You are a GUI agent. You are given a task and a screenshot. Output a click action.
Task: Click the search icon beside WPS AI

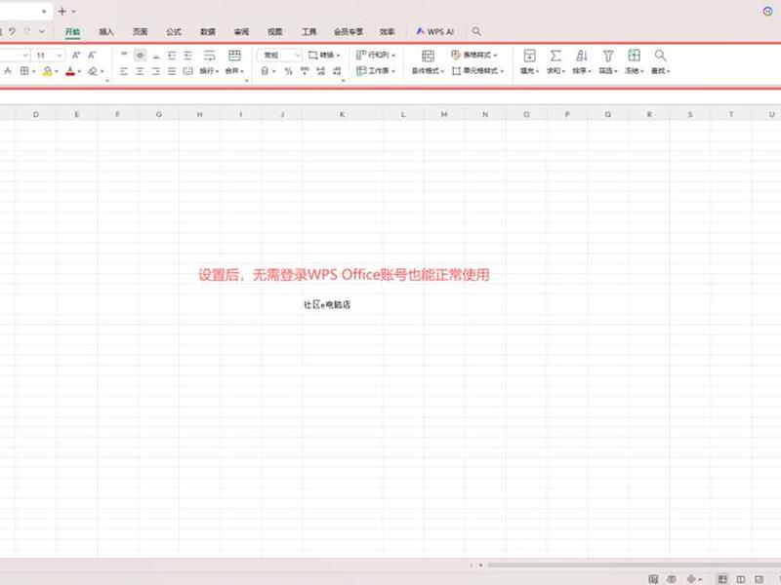[476, 31]
